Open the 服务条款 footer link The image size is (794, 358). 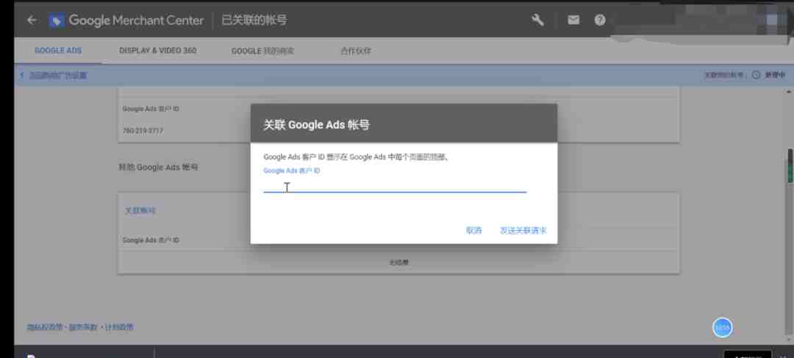pos(83,327)
